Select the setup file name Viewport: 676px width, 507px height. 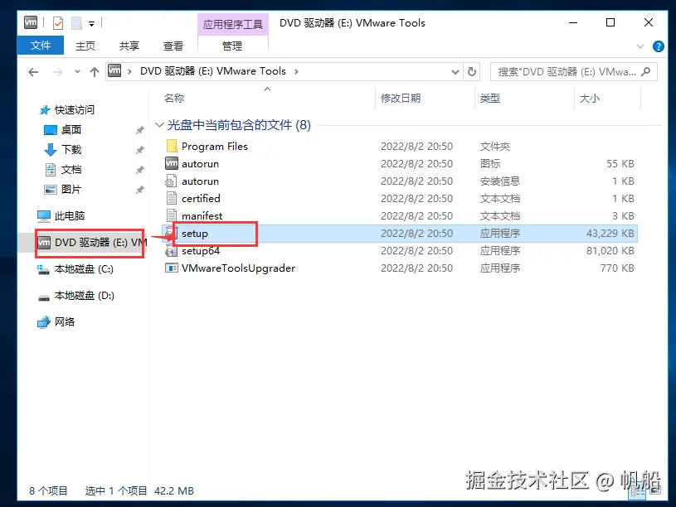pyautogui.click(x=195, y=234)
